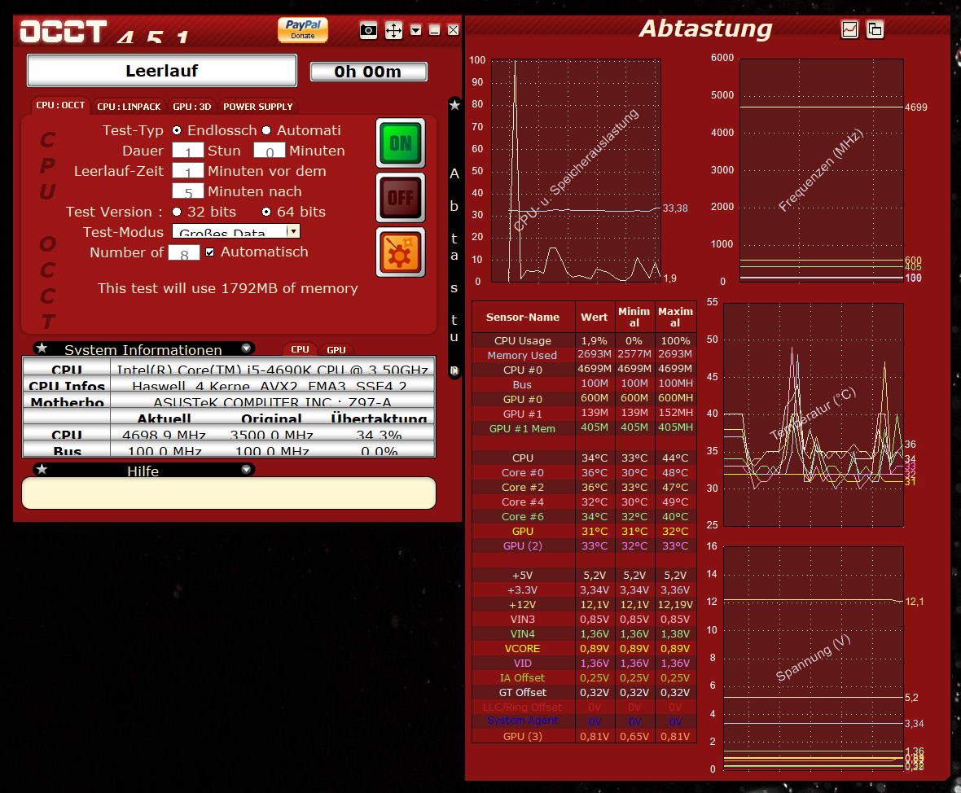Switch to the CPU:LINPACK tab
Viewport: 961px width, 793px height.
(129, 107)
